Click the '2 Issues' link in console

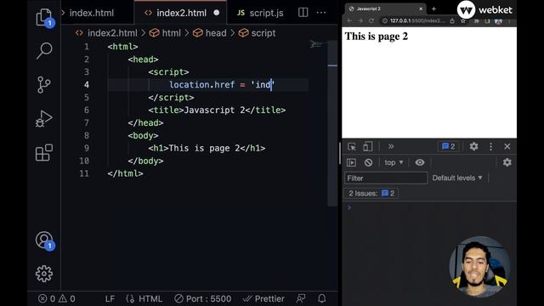pos(371,193)
